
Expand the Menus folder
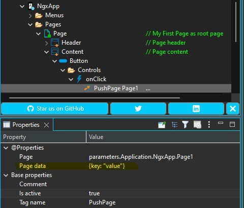(30, 16)
